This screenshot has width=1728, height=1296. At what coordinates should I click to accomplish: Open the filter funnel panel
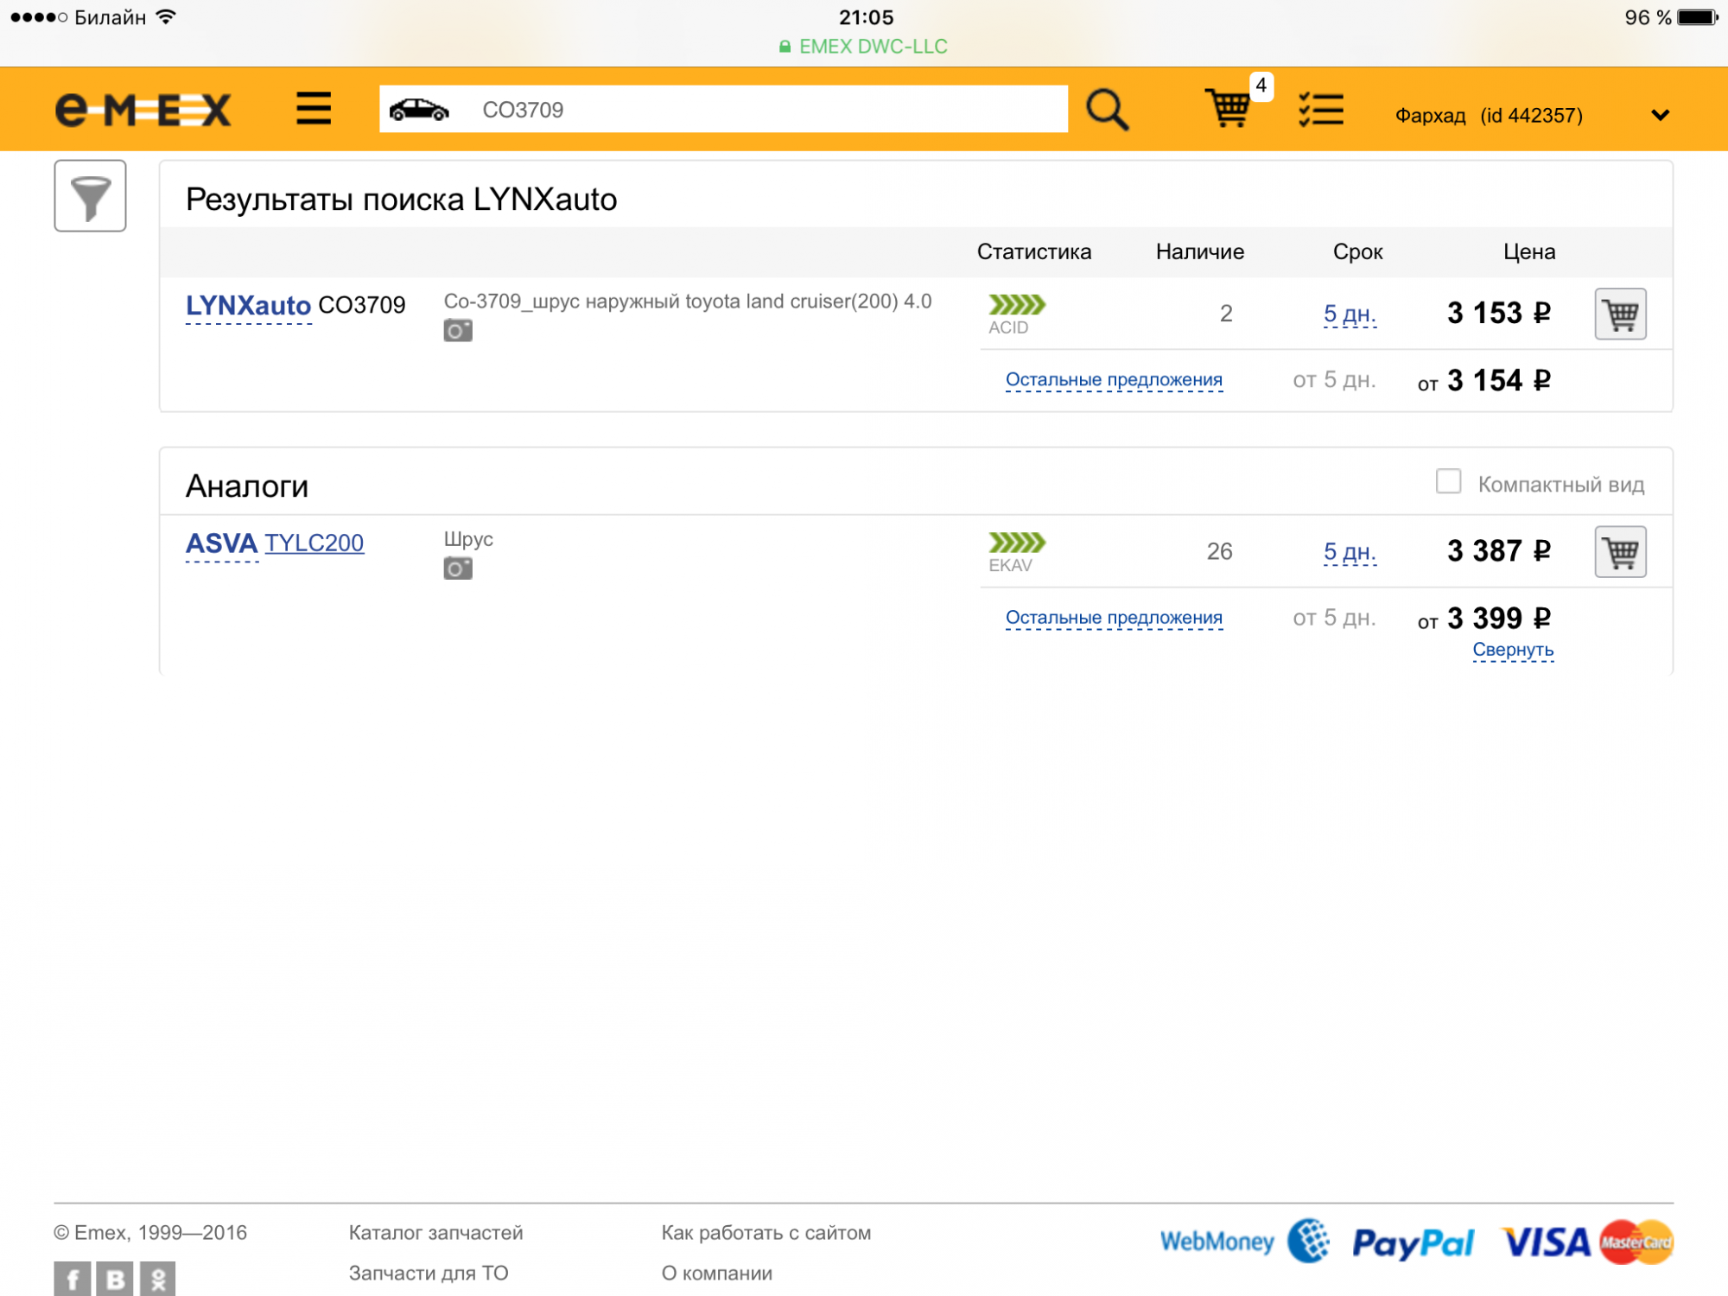pyautogui.click(x=90, y=196)
